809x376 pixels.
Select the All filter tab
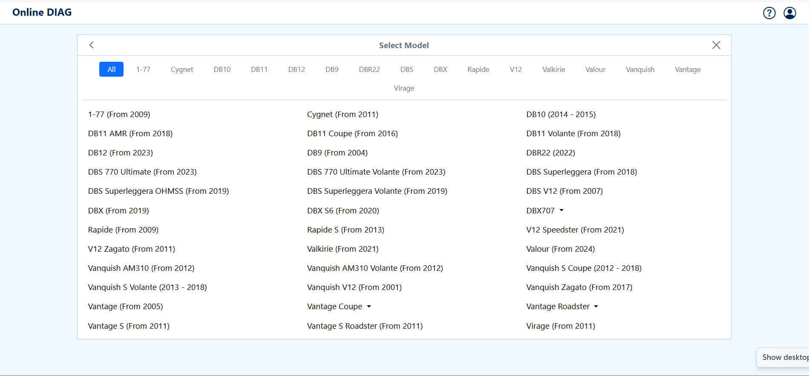click(x=111, y=69)
